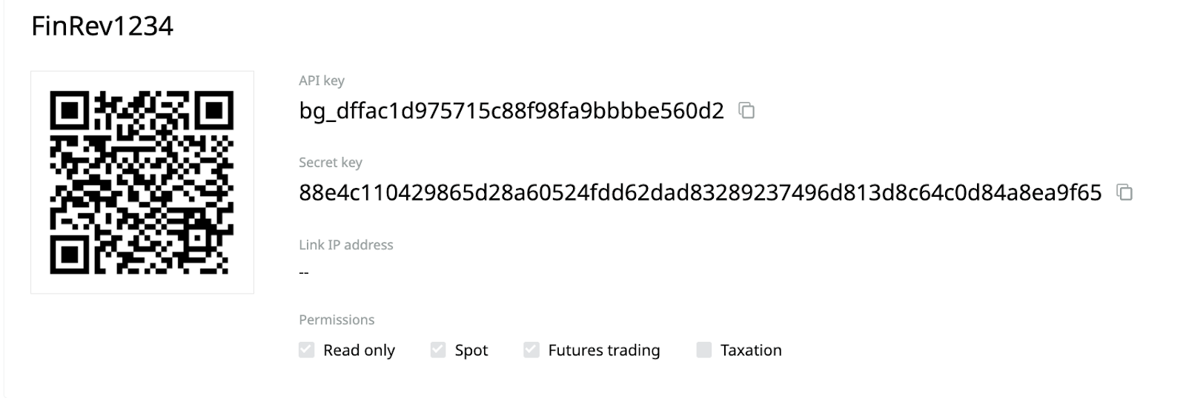Copy the Secret key using copy icon
This screenshot has height=398, width=1186.
point(1124,192)
